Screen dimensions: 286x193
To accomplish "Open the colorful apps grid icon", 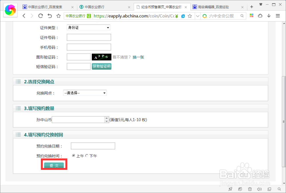I will coord(251,15).
